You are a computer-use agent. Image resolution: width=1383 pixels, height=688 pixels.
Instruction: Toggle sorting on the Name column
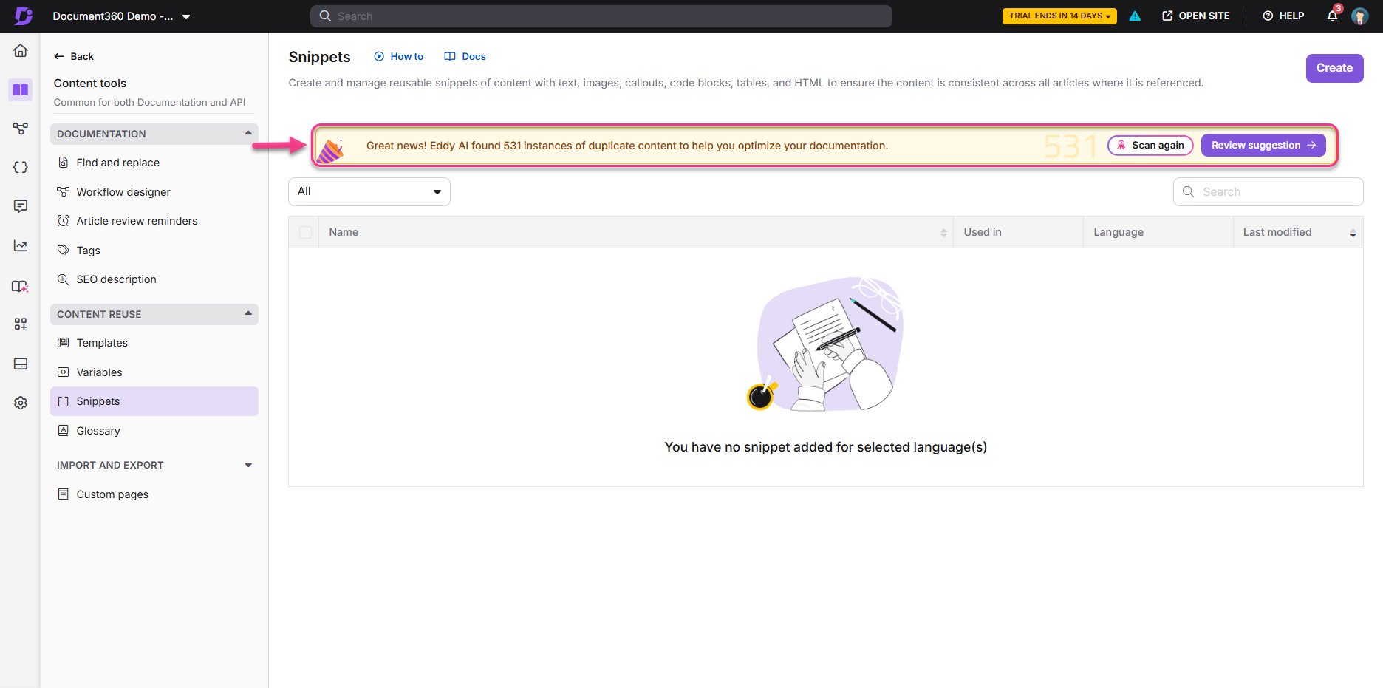[943, 232]
